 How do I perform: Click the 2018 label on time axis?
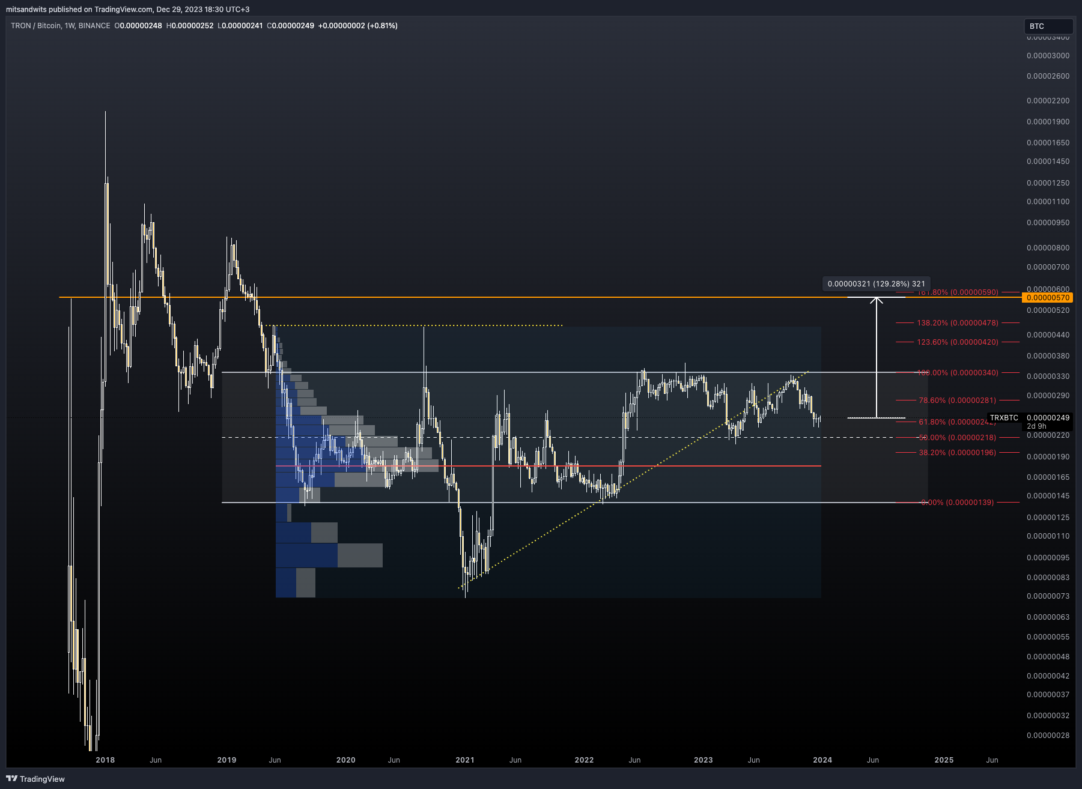pos(105,760)
